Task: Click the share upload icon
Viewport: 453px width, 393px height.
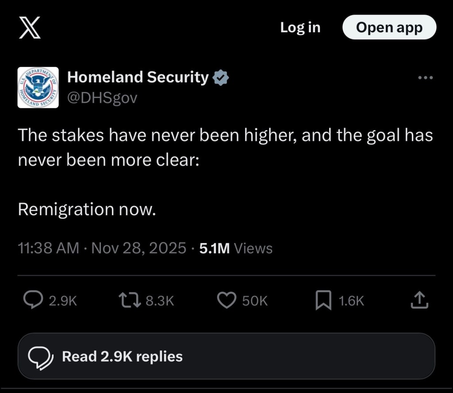Action: coord(418,300)
